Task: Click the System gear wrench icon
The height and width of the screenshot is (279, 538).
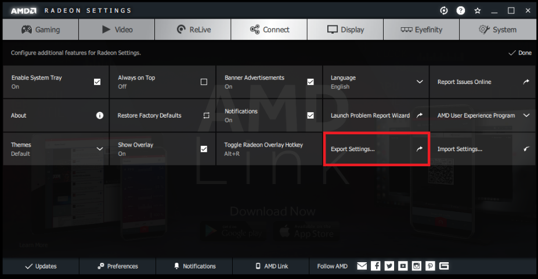Action: click(x=484, y=30)
